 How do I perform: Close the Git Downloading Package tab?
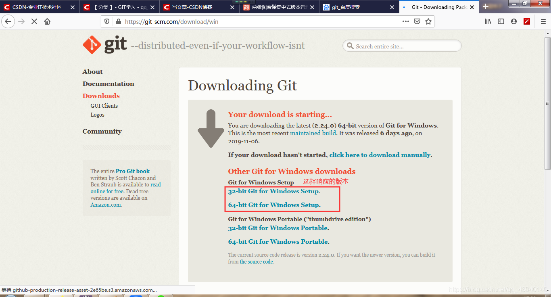(472, 7)
